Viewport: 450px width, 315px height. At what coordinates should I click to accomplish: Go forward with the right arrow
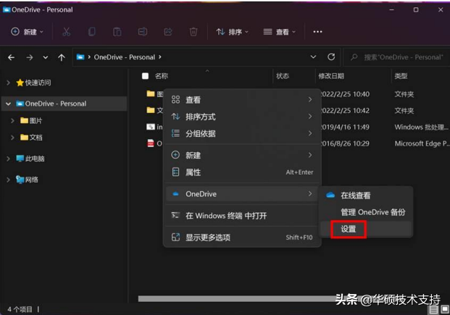coord(29,57)
